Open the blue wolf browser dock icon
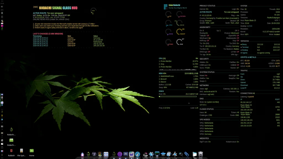 138,154
